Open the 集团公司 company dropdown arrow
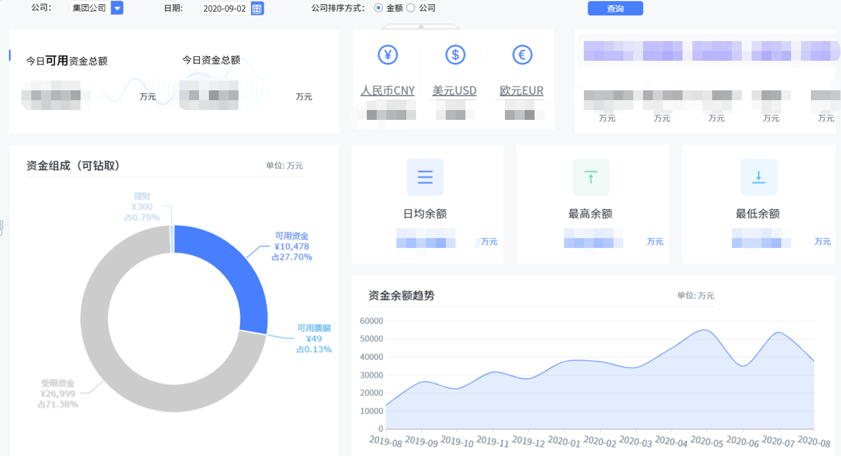 click(117, 8)
